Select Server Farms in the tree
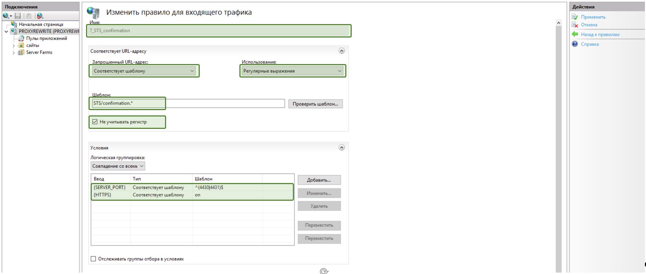The height and width of the screenshot is (274, 646). click(x=39, y=52)
